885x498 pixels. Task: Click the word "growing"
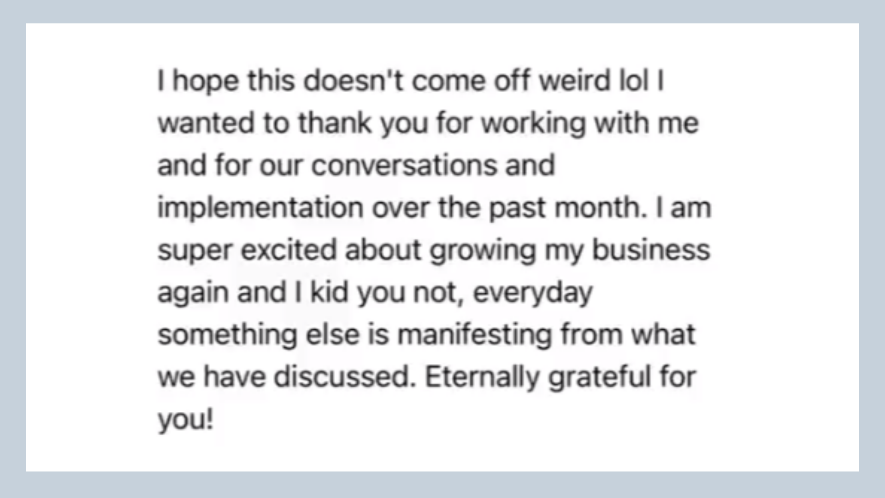(483, 251)
